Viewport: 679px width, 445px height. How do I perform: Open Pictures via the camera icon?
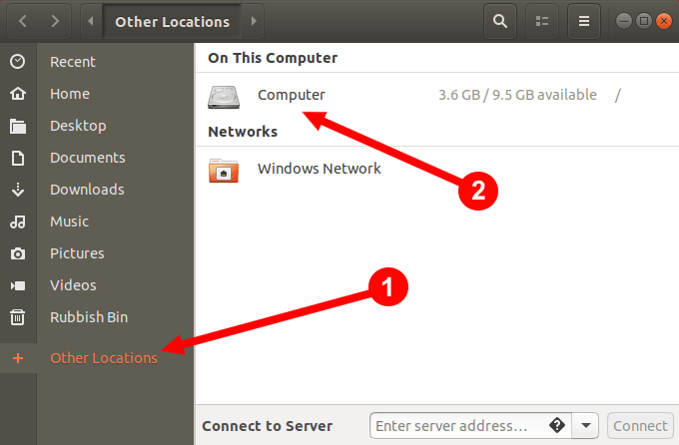17,253
